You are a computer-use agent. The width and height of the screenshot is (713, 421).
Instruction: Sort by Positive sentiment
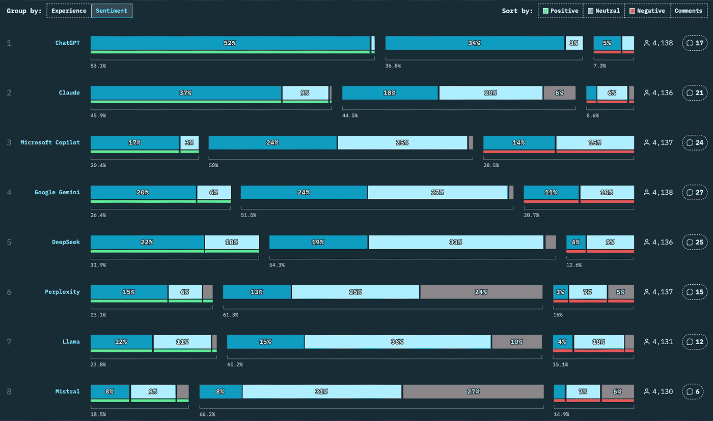[x=560, y=11]
